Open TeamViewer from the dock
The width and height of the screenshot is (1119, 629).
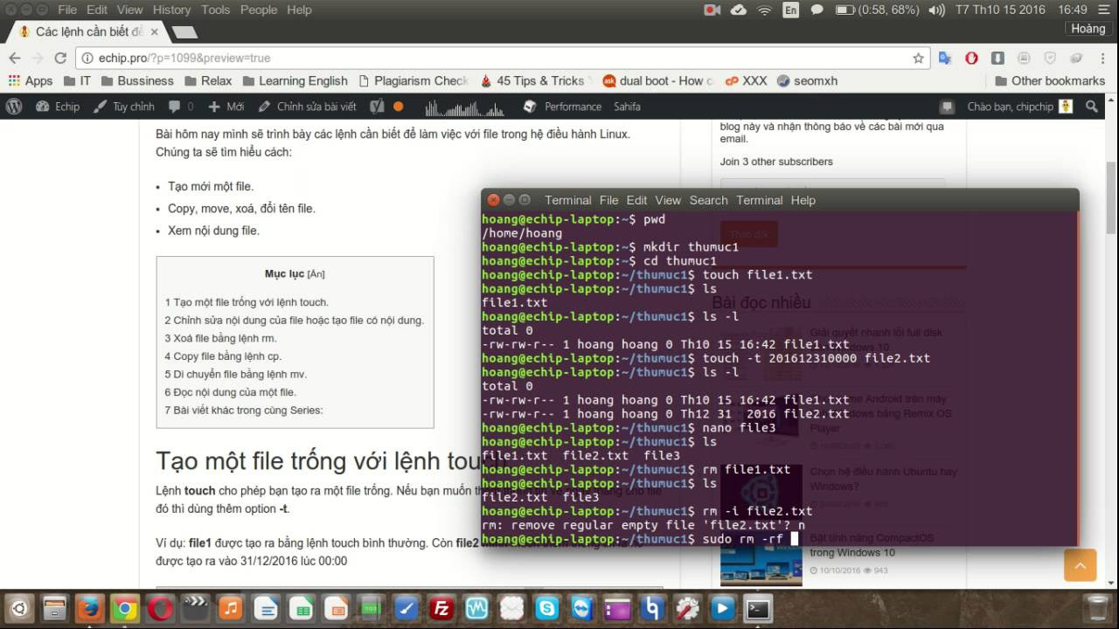[581, 608]
